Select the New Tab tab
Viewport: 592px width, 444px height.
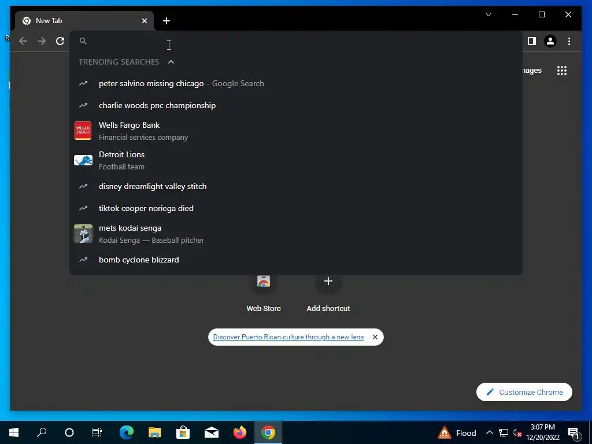click(84, 21)
